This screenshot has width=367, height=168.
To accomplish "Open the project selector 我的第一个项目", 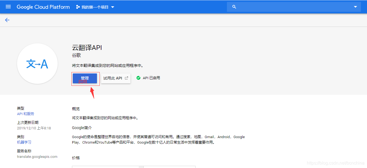I will pos(95,7).
